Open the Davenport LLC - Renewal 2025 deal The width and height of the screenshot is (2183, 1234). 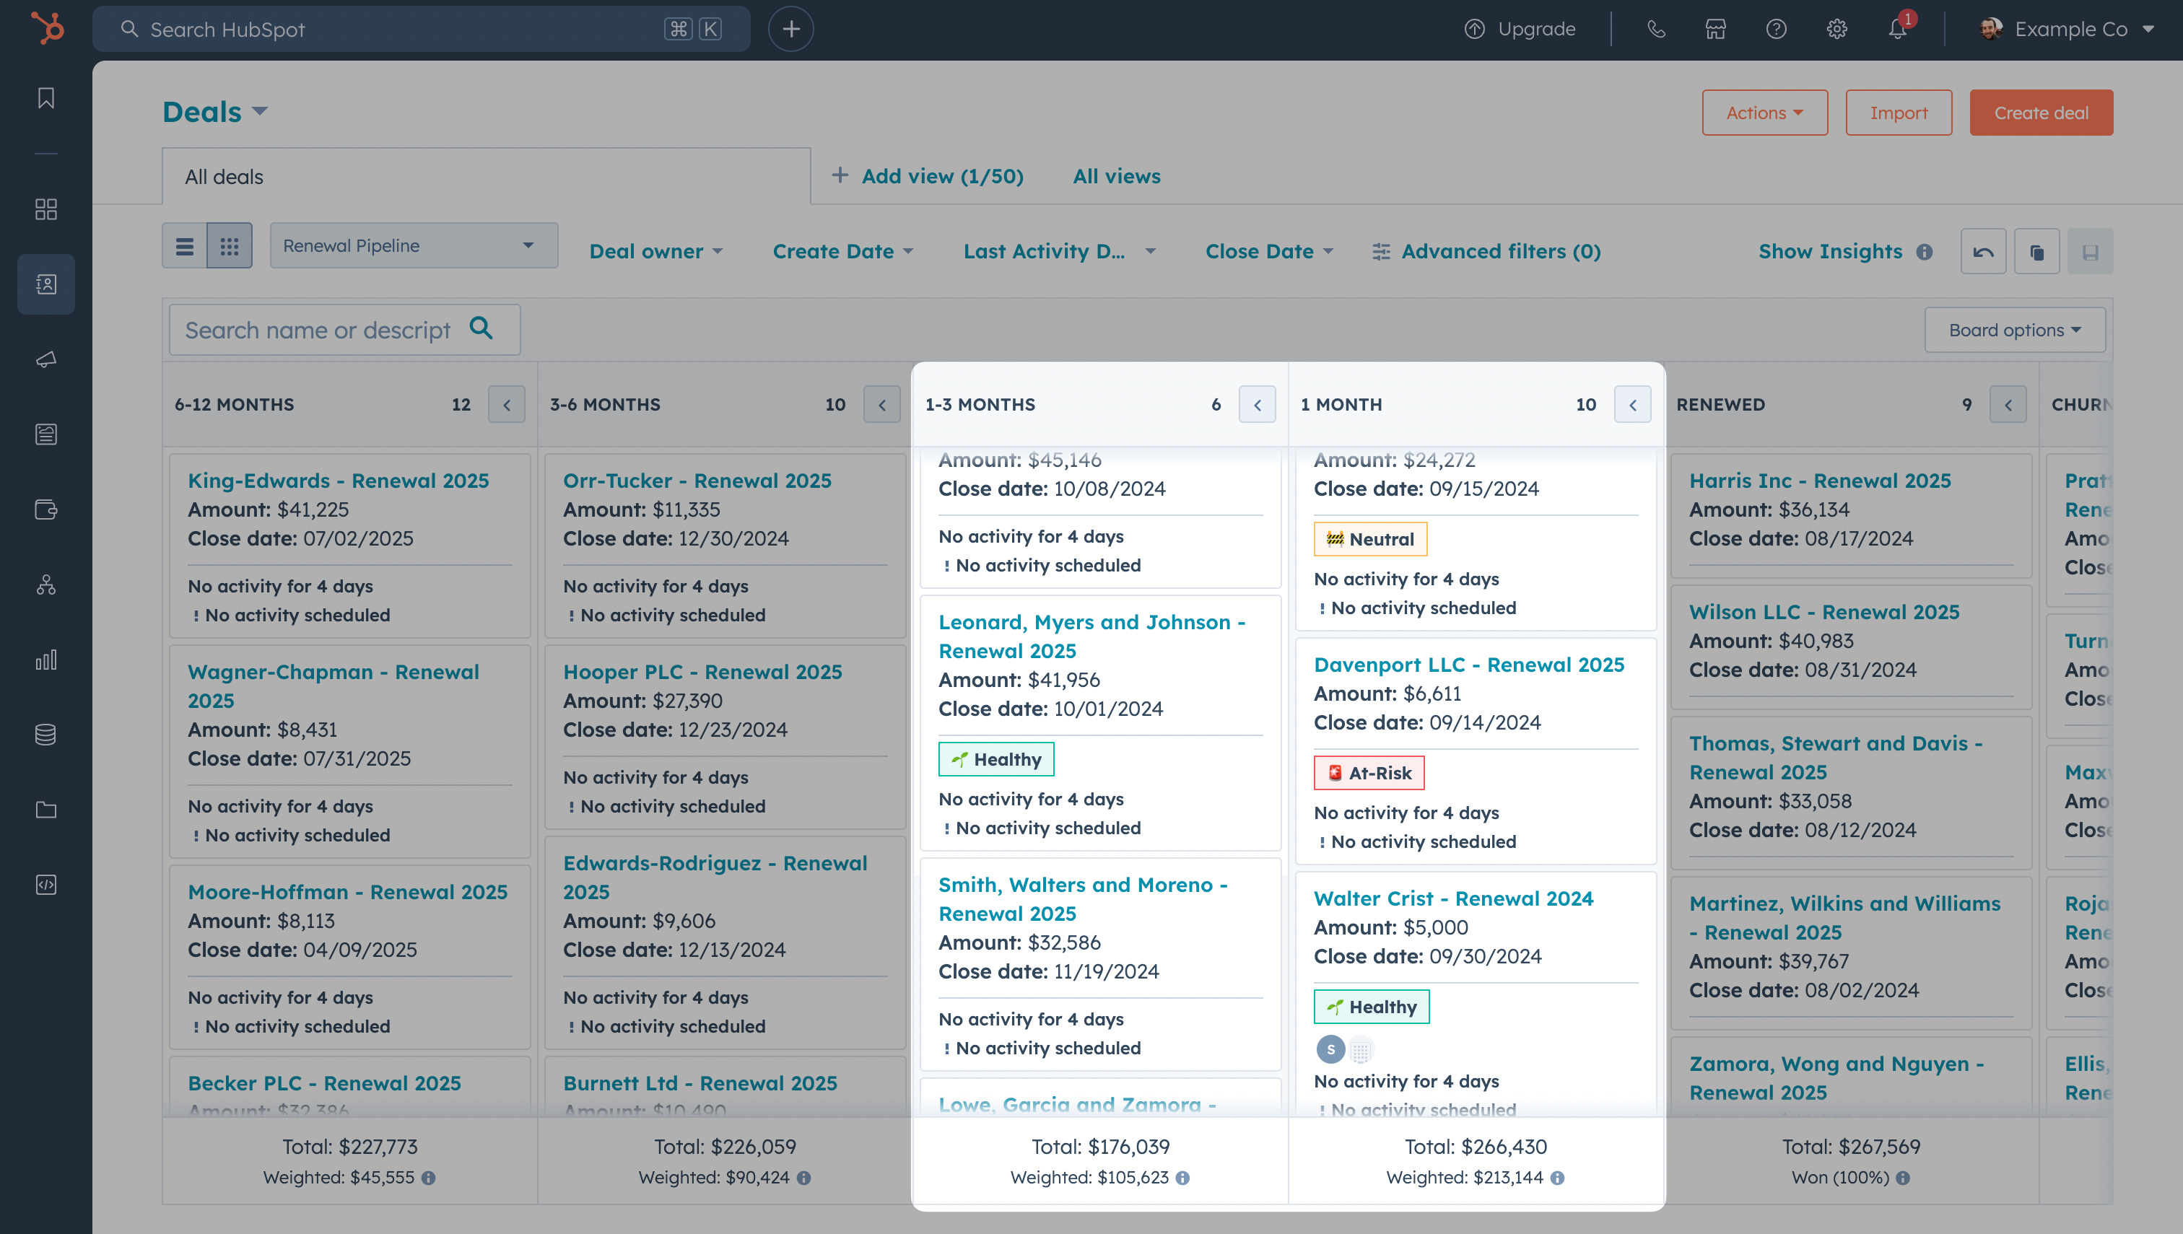click(1468, 665)
